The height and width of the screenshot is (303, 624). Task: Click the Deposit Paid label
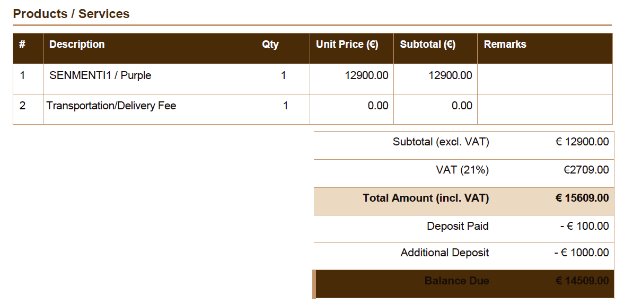click(x=458, y=226)
